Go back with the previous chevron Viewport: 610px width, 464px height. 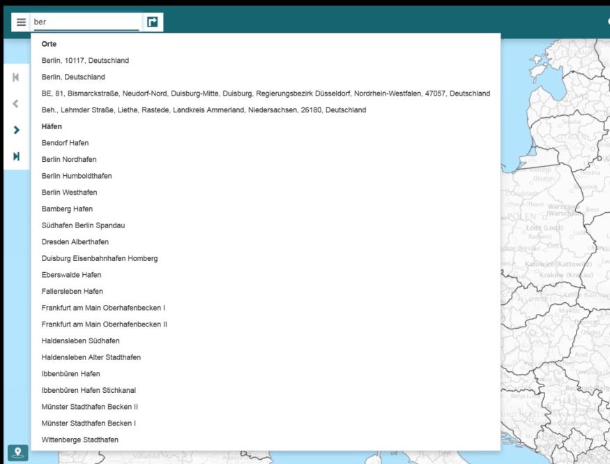(x=16, y=103)
